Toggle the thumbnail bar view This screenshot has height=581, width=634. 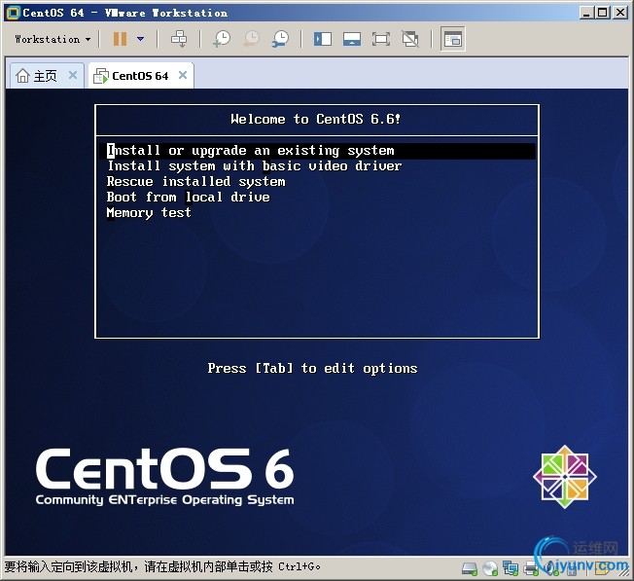352,39
